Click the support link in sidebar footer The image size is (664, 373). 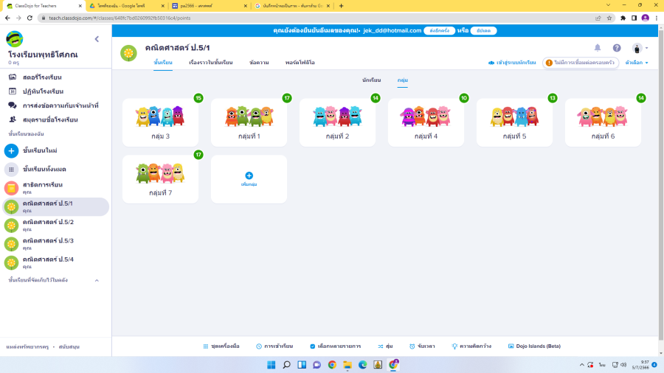click(x=69, y=346)
